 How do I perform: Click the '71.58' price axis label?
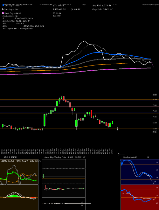tap(155, 117)
